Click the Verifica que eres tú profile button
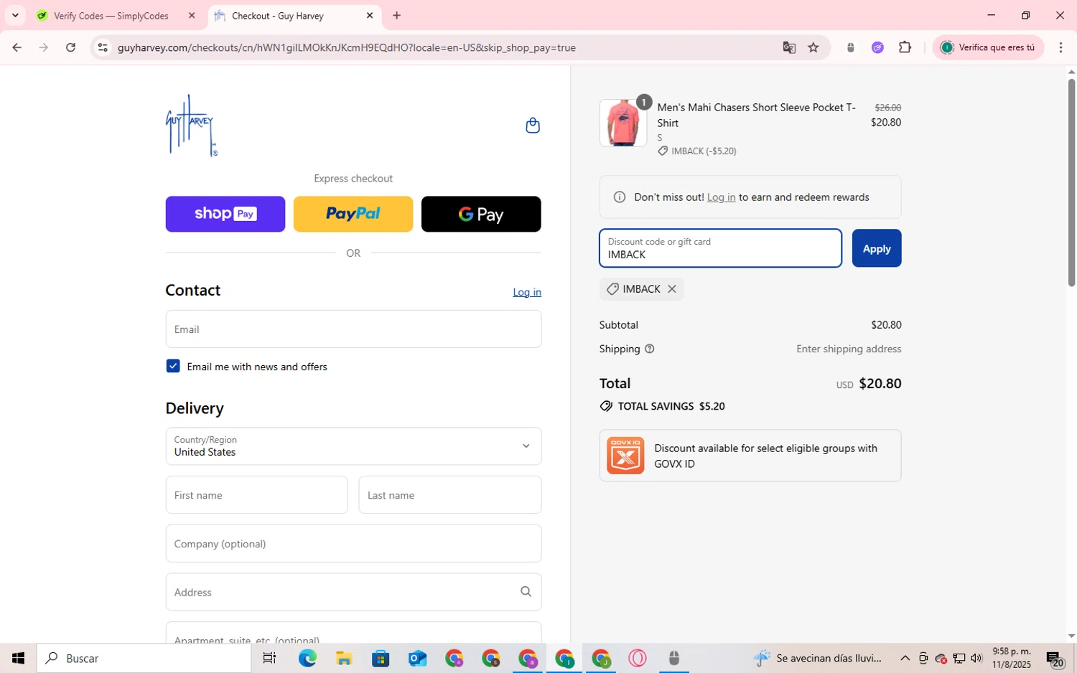Image resolution: width=1077 pixels, height=673 pixels. pyautogui.click(x=988, y=47)
